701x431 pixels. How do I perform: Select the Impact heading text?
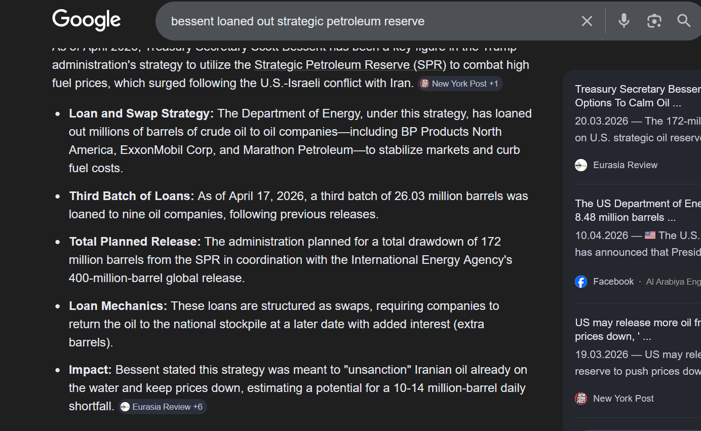point(90,370)
